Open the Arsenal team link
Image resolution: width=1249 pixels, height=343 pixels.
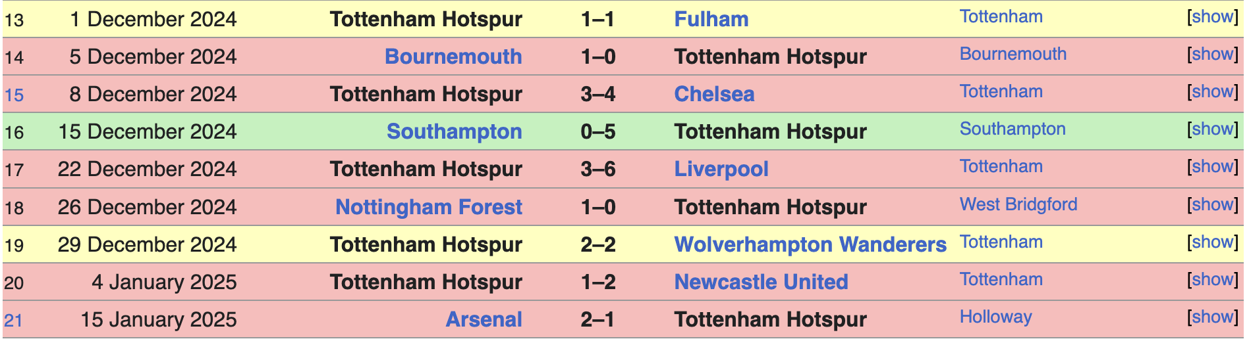click(x=484, y=319)
